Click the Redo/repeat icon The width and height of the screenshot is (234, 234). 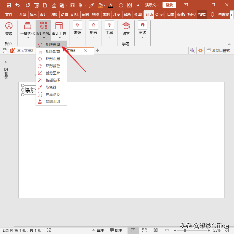28,5
